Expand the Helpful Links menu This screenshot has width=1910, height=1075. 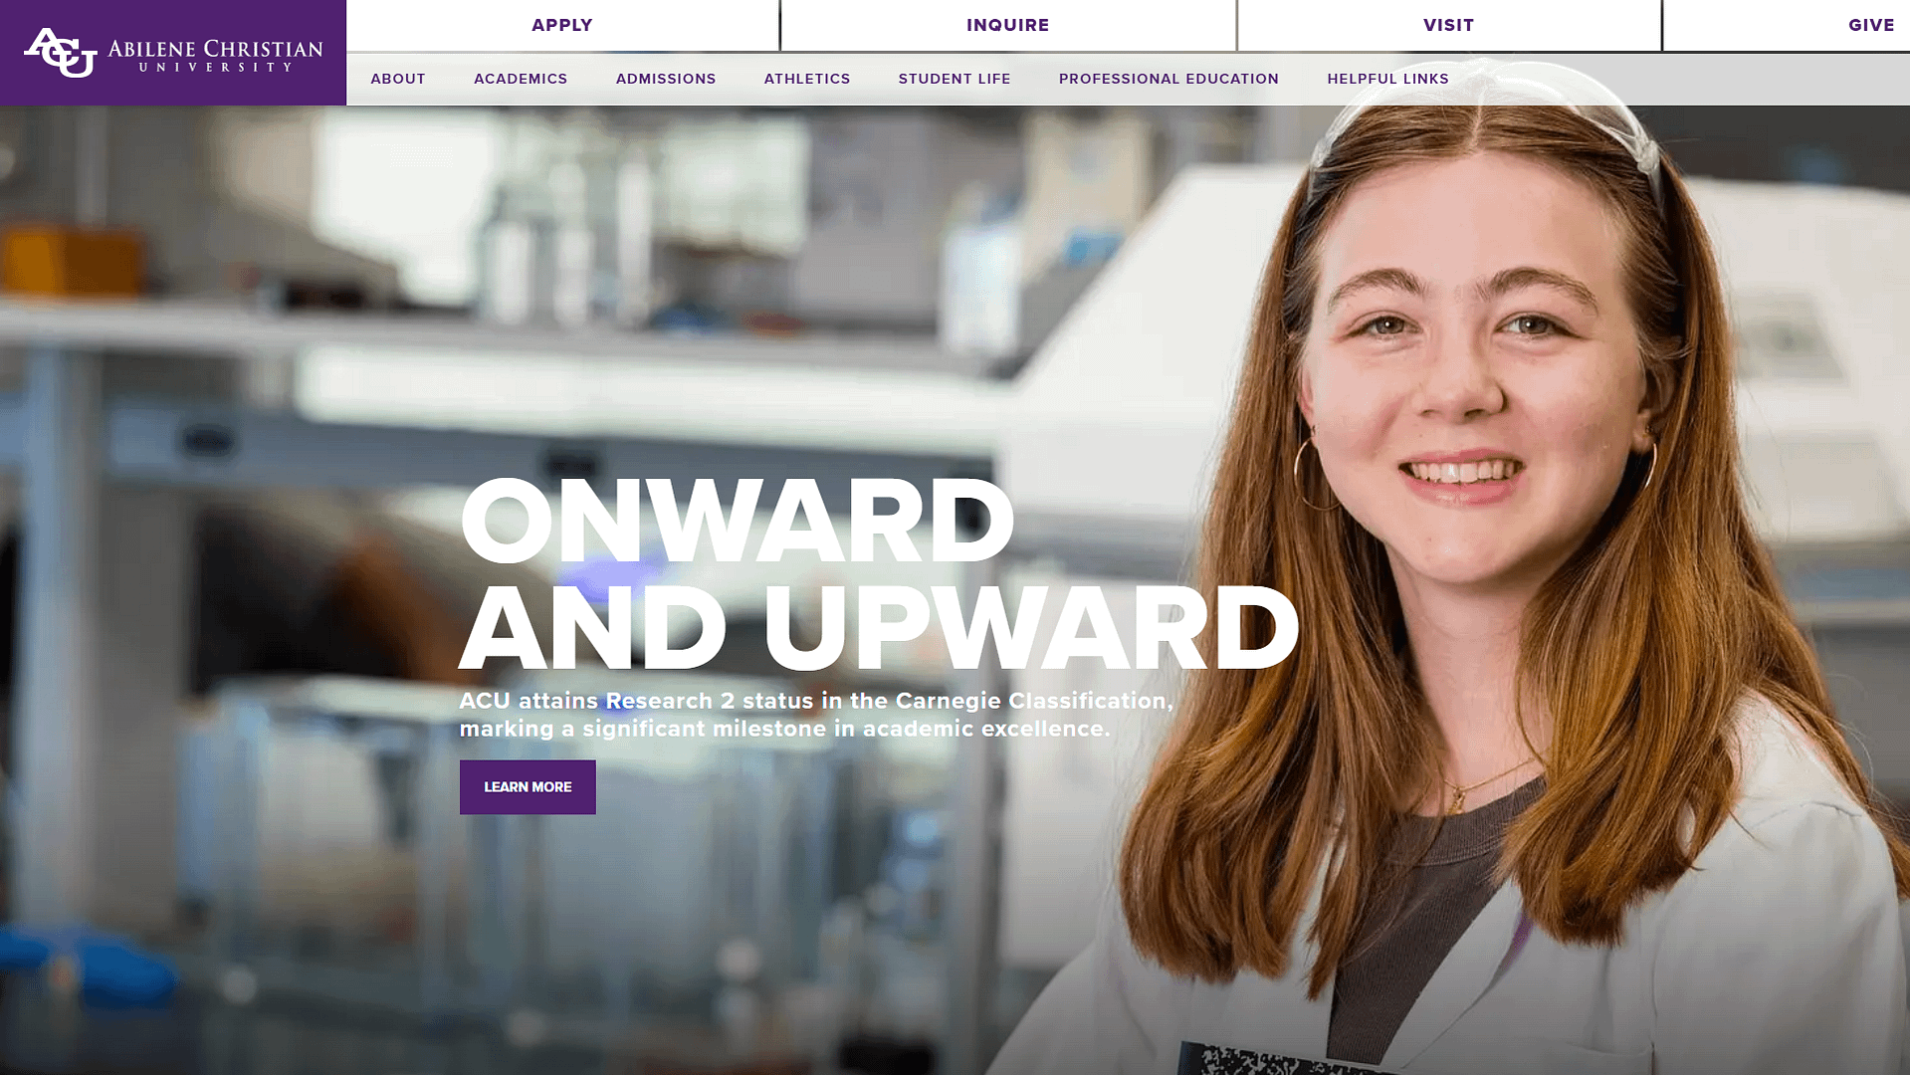1387,79
